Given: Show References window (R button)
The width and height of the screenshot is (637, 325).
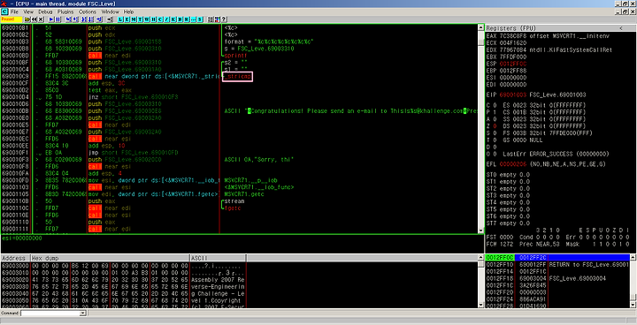Looking at the screenshot, I should 187,19.
